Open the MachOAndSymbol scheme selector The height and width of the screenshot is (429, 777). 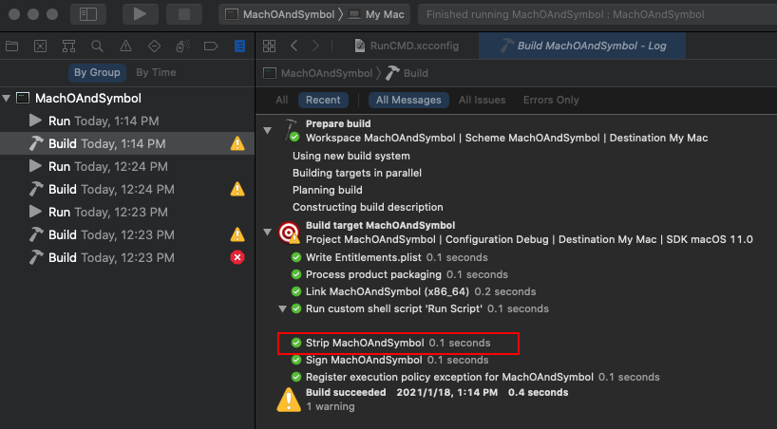280,15
